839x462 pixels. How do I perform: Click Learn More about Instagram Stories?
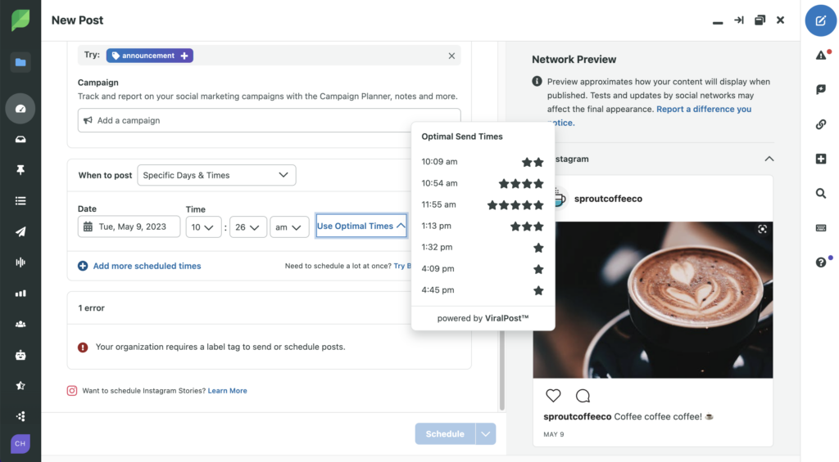click(x=228, y=390)
